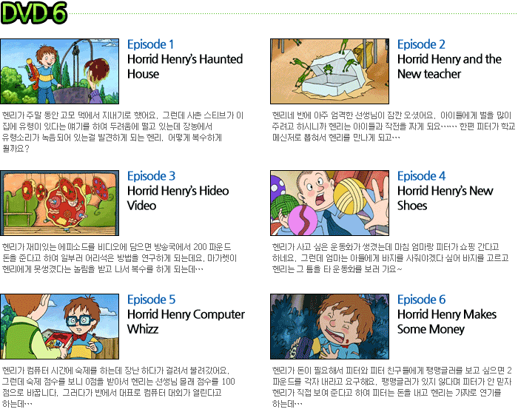The image size is (518, 412).
Task: Select the pizza video episode thumbnail
Action: click(x=59, y=203)
